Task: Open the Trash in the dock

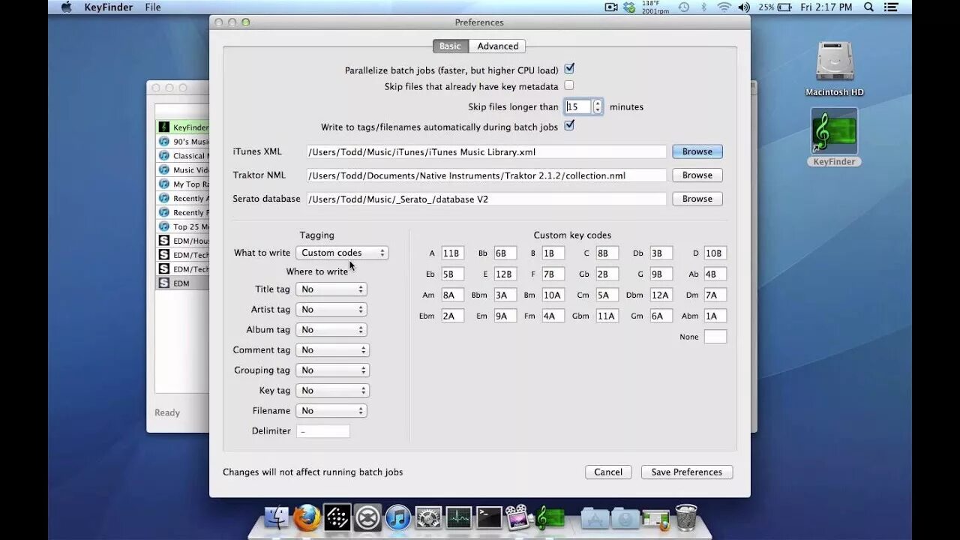Action: (x=686, y=517)
